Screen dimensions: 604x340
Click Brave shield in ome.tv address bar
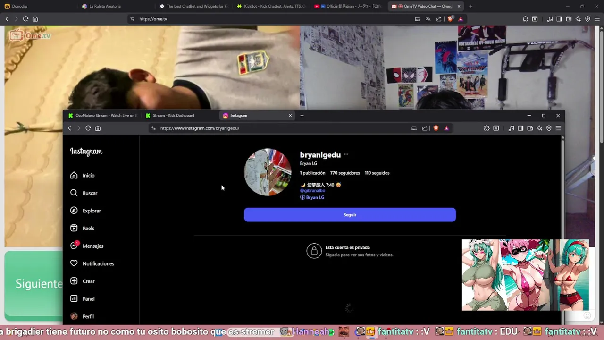[x=450, y=19]
